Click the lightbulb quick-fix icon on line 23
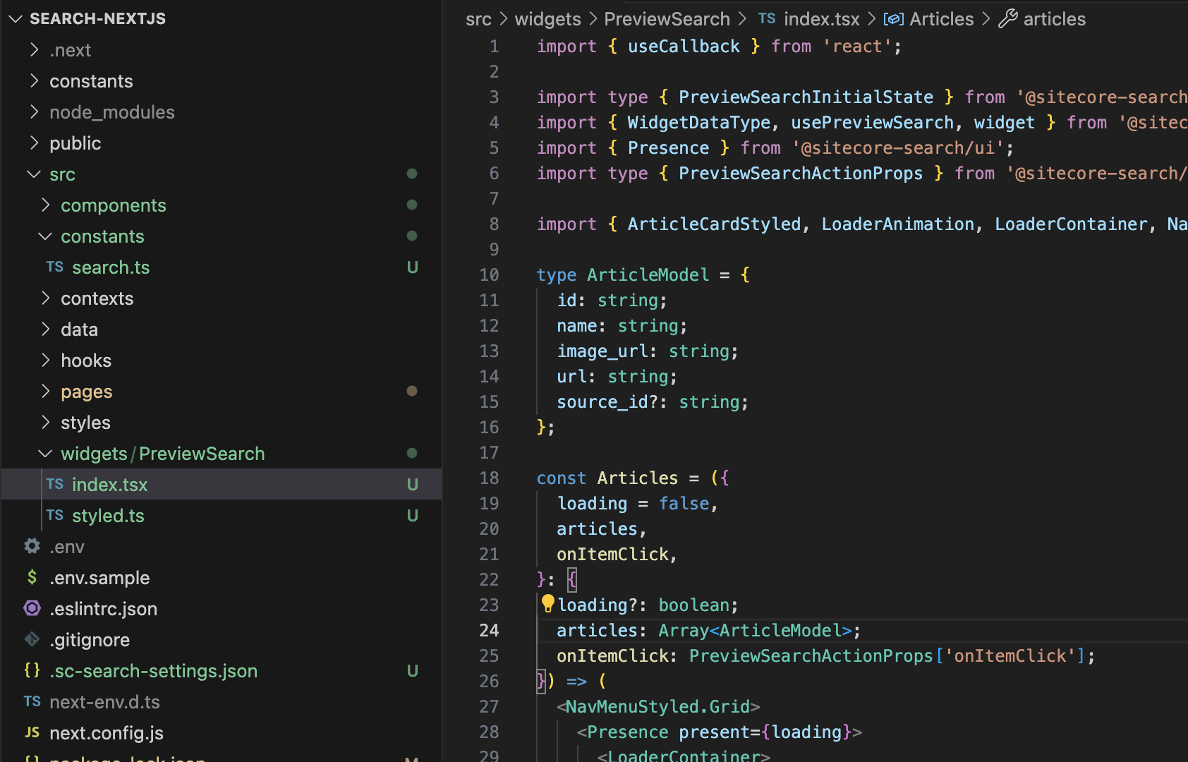Image resolution: width=1188 pixels, height=762 pixels. pyautogui.click(x=548, y=603)
